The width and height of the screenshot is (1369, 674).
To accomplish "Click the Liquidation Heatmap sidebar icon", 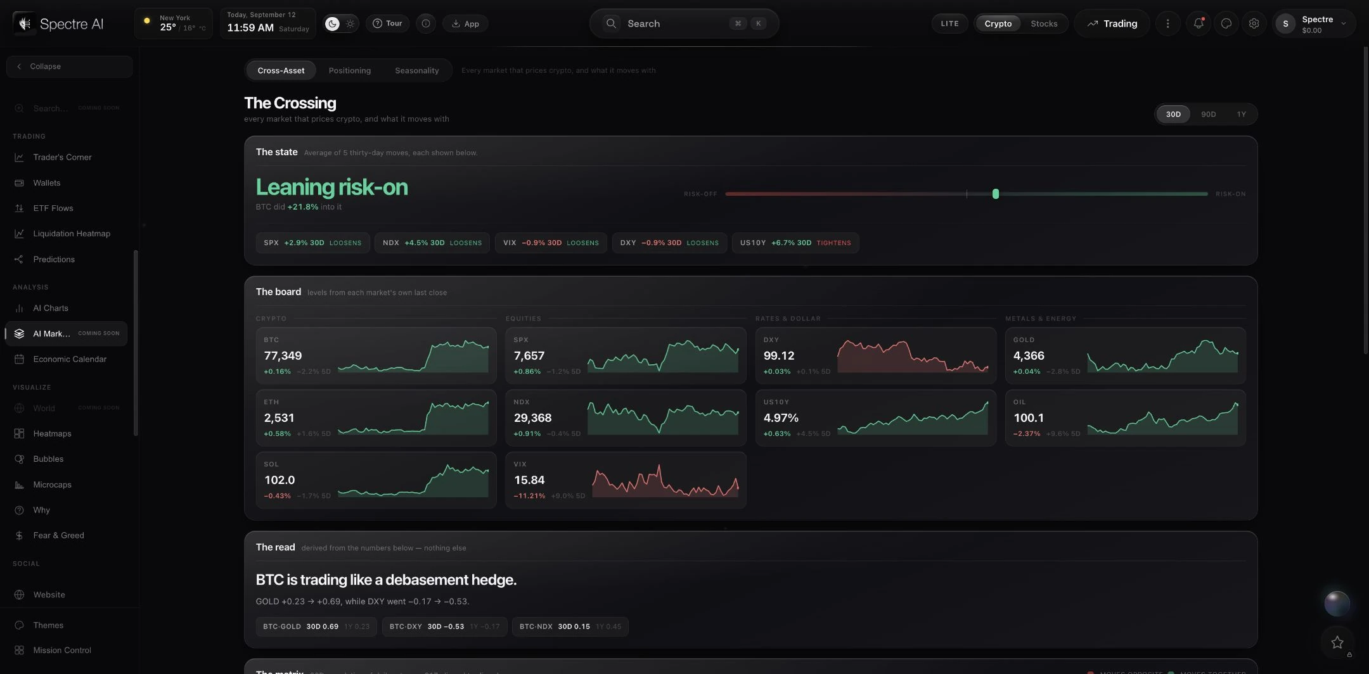I will [x=19, y=233].
